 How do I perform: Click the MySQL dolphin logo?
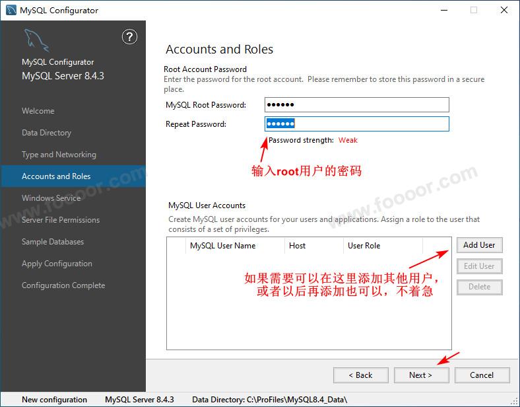click(35, 40)
